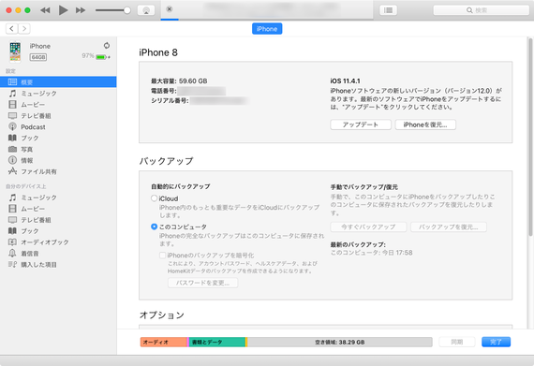Click the 64GB capacity badge
The width and height of the screenshot is (534, 366).
click(38, 57)
